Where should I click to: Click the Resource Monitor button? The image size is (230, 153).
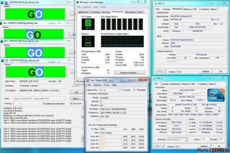(129, 73)
